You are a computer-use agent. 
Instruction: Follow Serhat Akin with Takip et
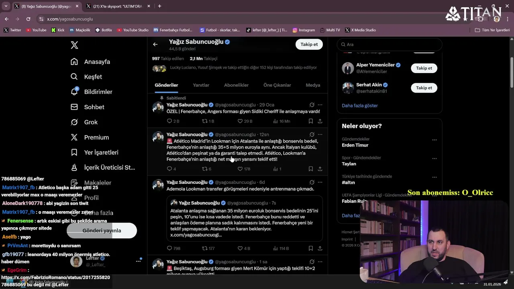coord(424,88)
